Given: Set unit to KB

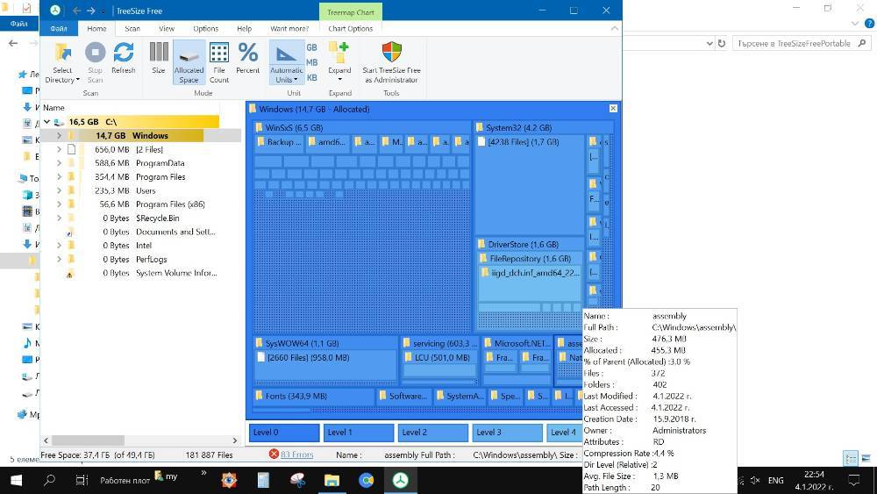Looking at the screenshot, I should click(x=311, y=77).
